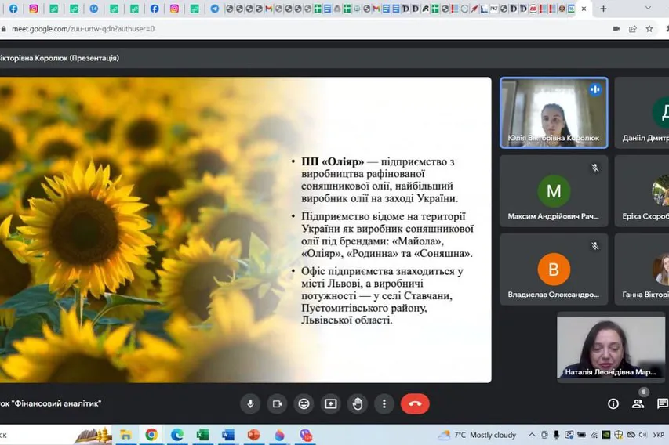Switch to the Telegram tab
Screen dimensions: 669x445
click(x=215, y=9)
